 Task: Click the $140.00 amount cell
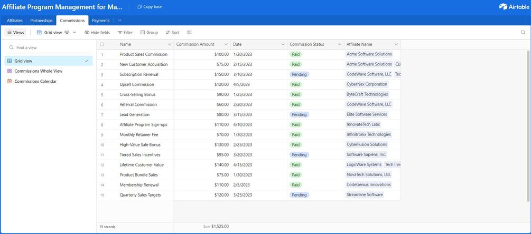(202, 165)
